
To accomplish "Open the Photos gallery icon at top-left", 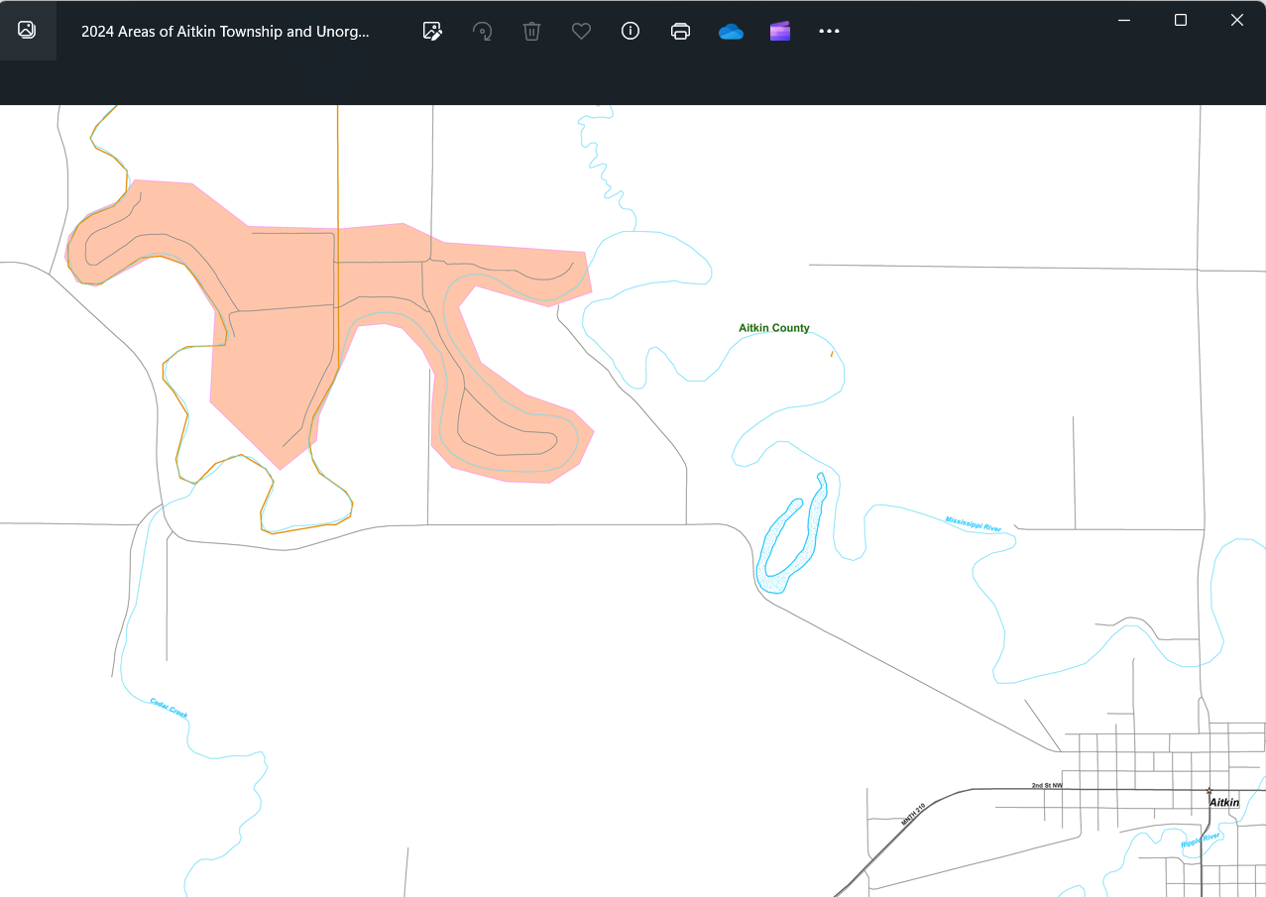I will click(x=27, y=30).
